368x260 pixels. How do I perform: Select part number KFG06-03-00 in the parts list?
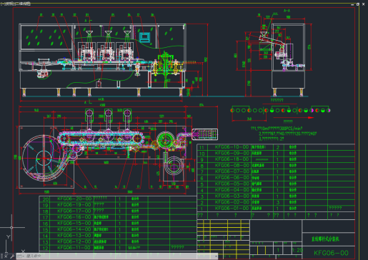tap(232, 196)
